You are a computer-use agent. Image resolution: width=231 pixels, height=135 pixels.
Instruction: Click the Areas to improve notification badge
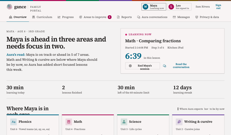[109, 17]
